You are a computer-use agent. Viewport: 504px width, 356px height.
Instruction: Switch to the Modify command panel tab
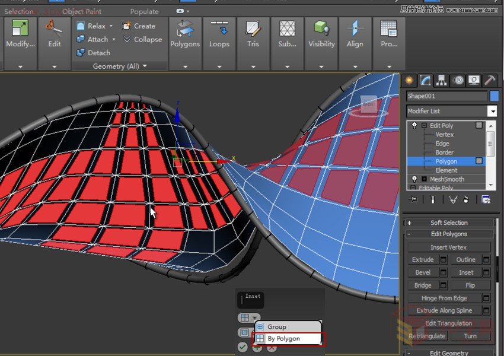click(425, 80)
